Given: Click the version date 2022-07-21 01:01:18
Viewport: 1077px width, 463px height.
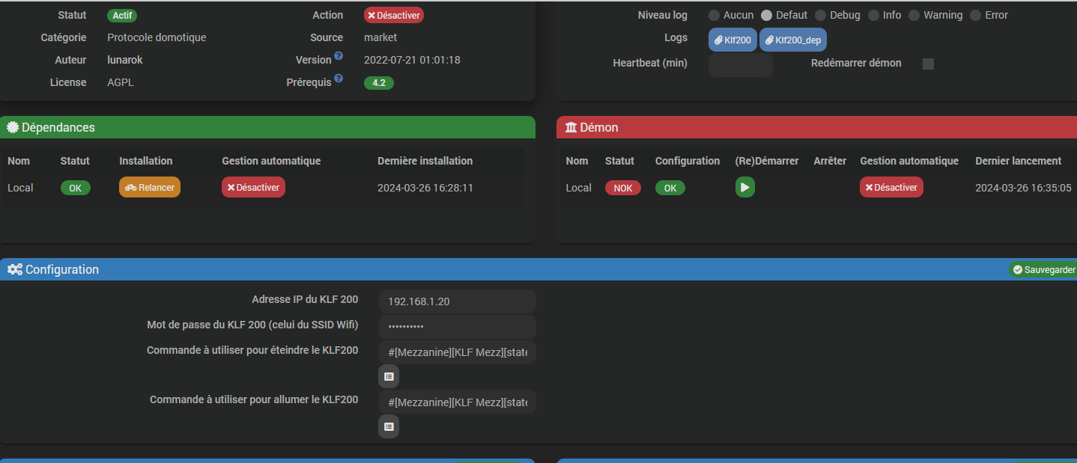Looking at the screenshot, I should point(412,60).
